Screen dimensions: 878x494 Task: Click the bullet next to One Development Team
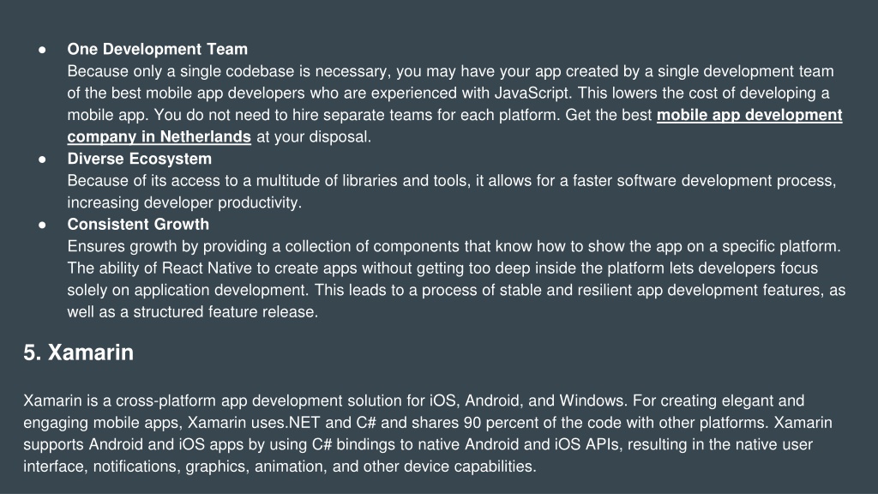pos(42,50)
